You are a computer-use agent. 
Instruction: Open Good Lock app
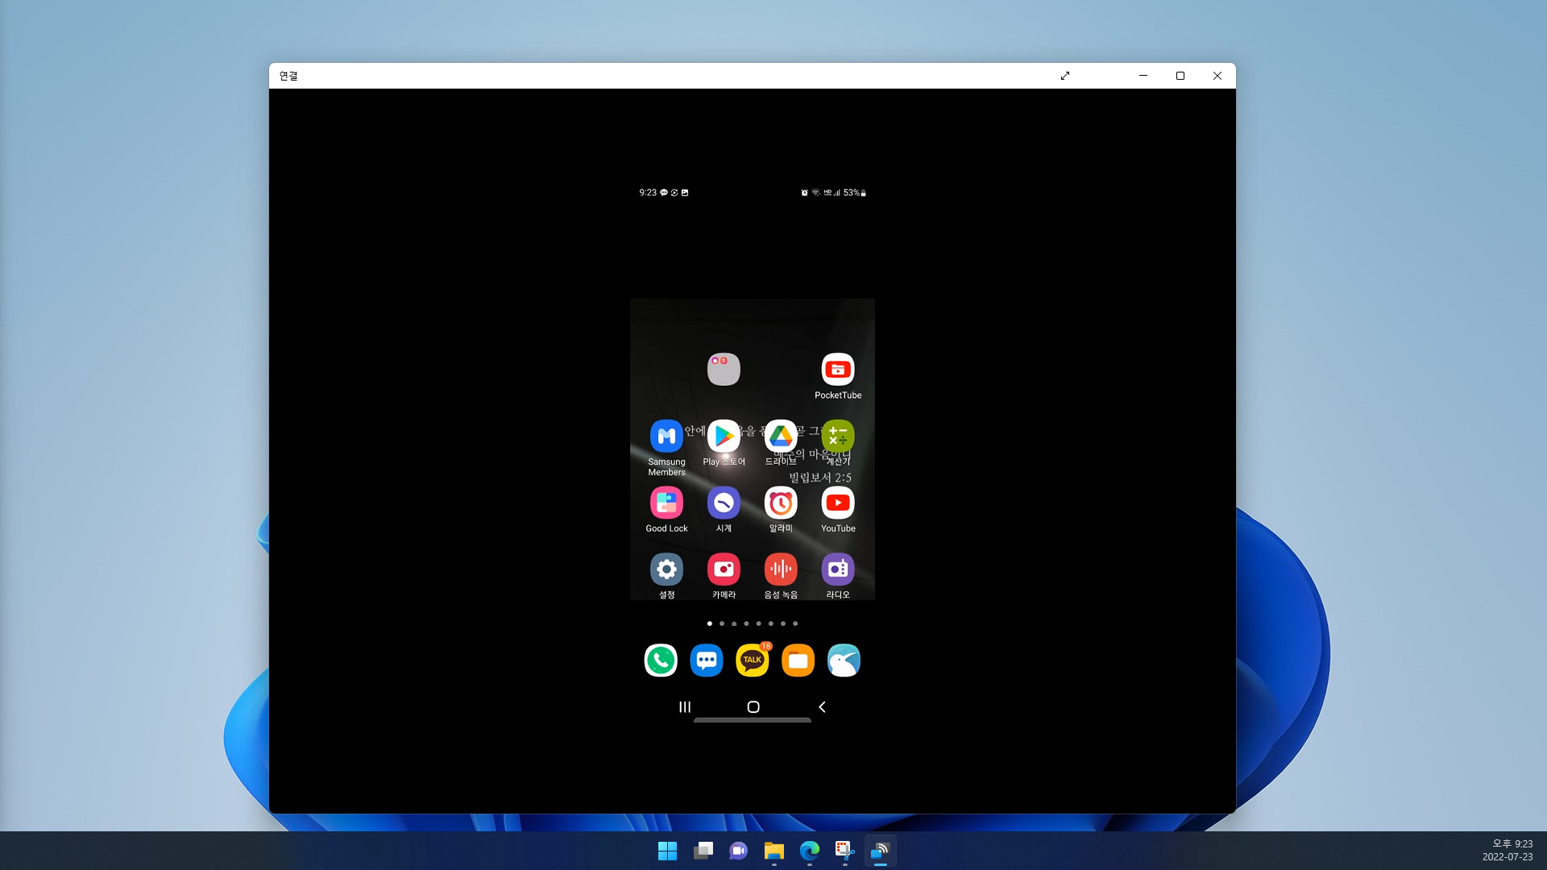coord(666,503)
